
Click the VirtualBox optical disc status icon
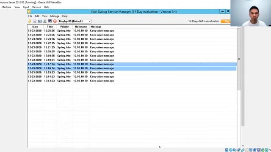(231, 150)
